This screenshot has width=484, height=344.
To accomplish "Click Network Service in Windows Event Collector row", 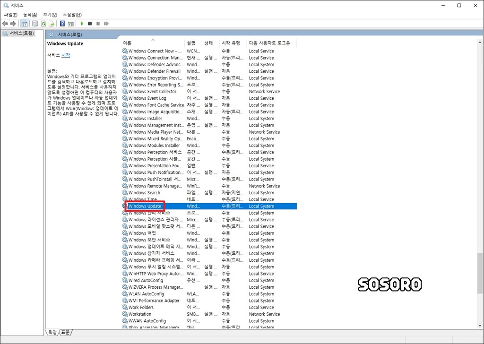I will click(x=264, y=91).
